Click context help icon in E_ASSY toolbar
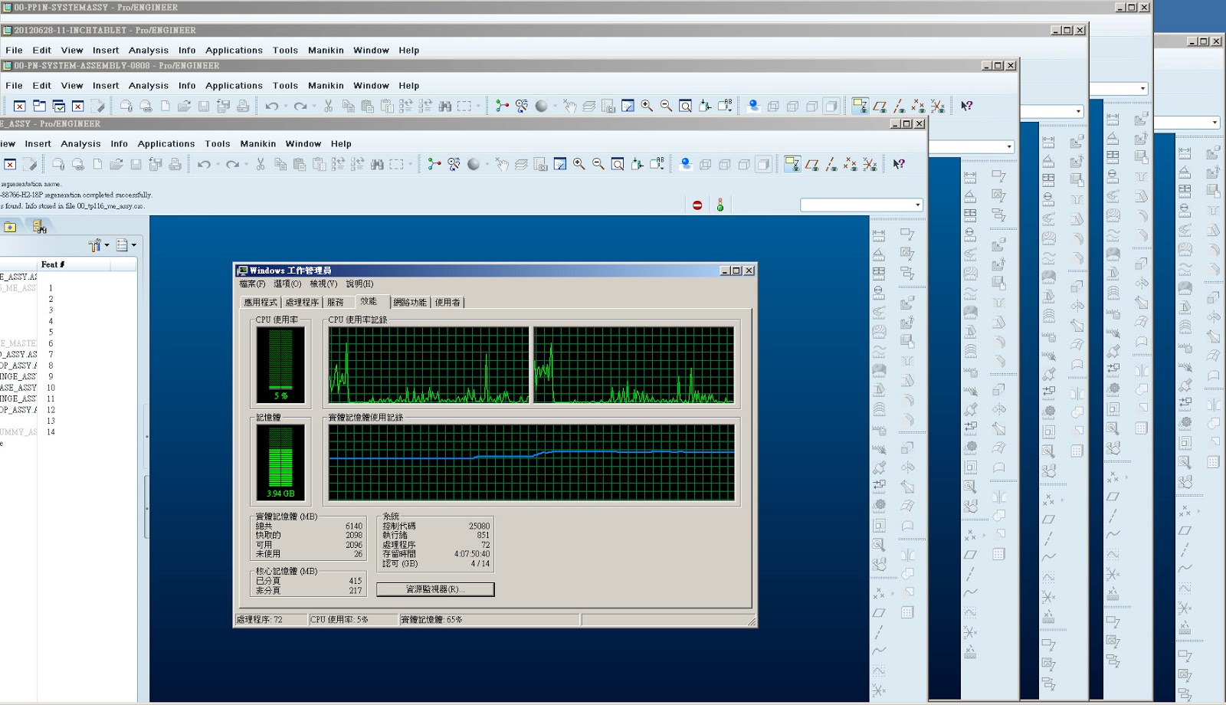Viewport: 1226px width, 705px height. pos(899,164)
